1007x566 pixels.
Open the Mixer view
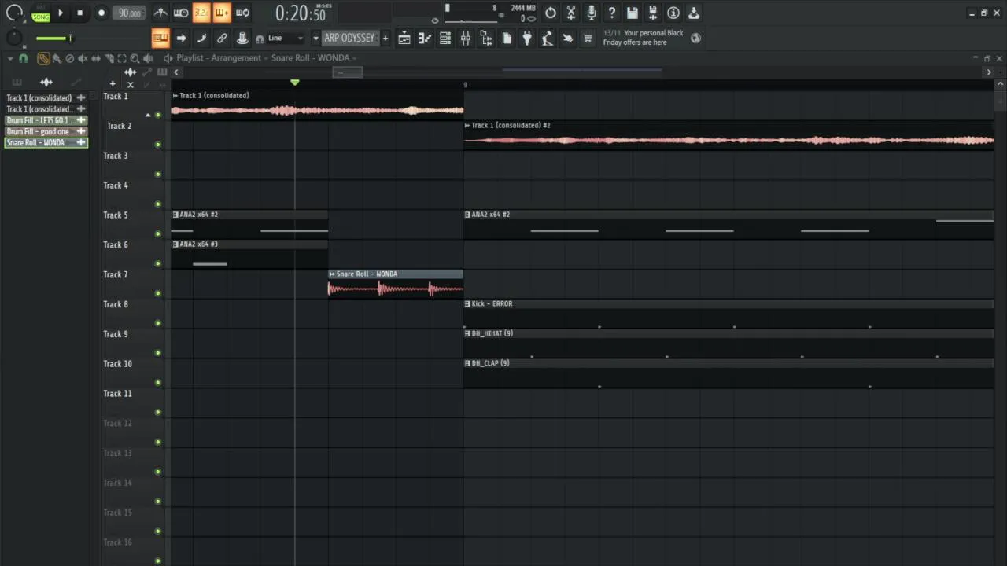[466, 38]
